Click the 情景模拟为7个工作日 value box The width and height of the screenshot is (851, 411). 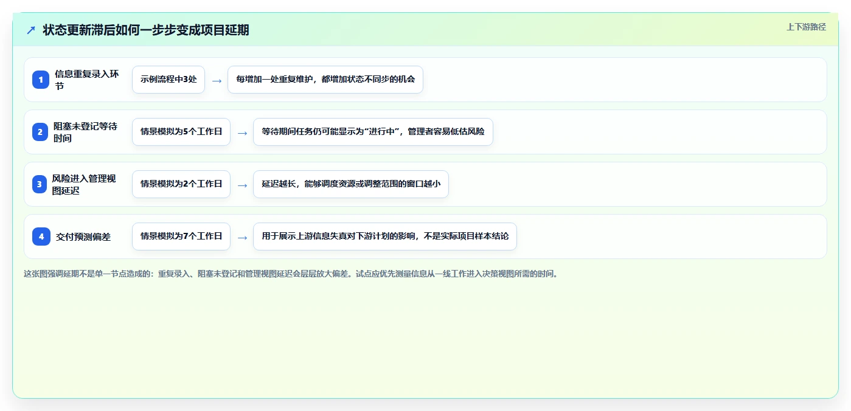(x=181, y=237)
